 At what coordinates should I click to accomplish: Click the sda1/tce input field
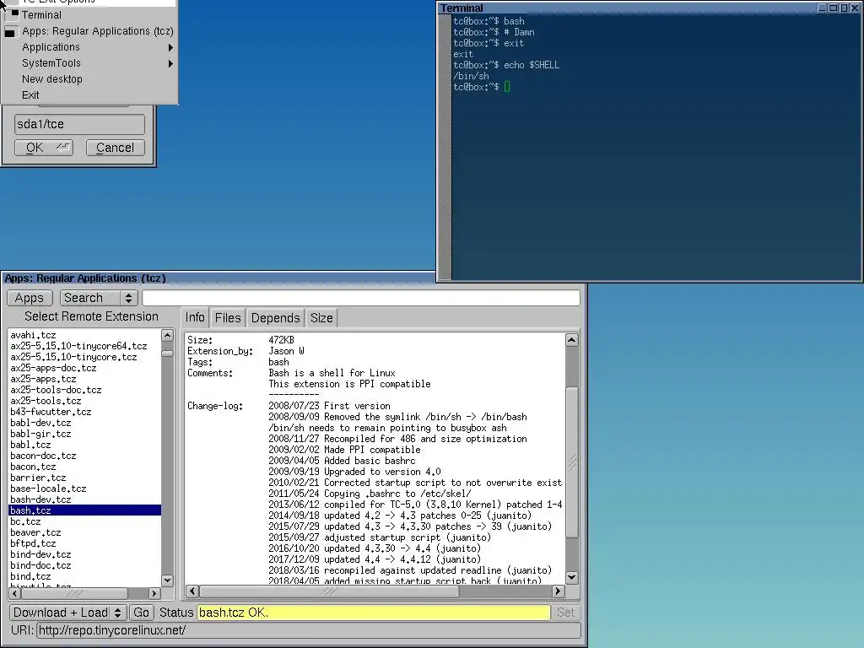tap(79, 124)
